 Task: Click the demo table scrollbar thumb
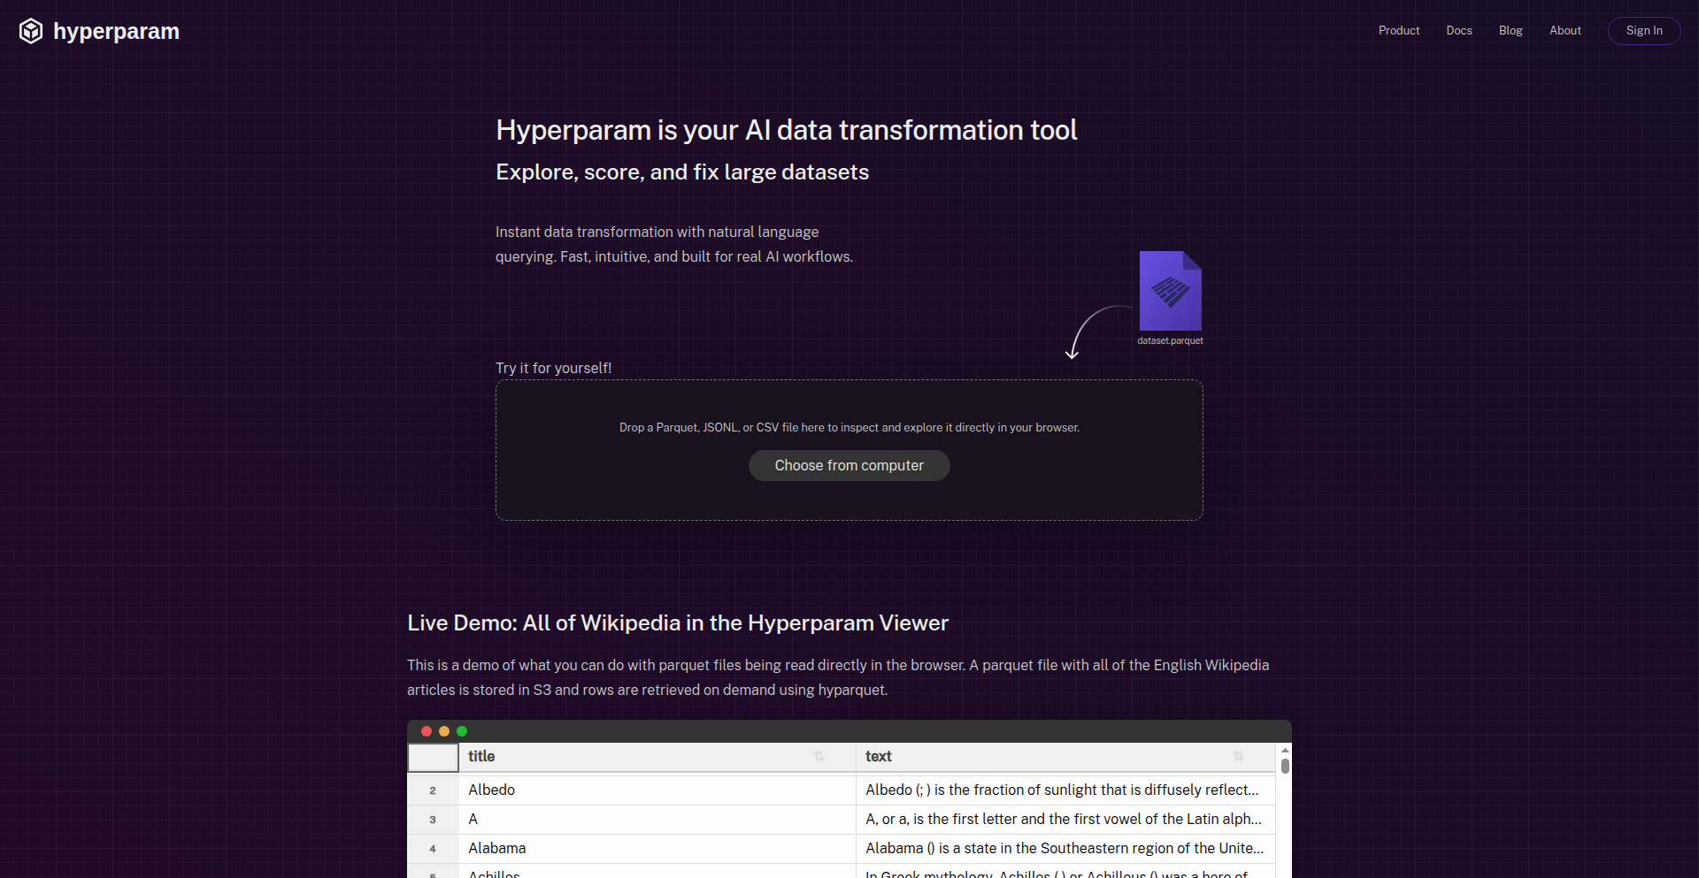coord(1284,767)
